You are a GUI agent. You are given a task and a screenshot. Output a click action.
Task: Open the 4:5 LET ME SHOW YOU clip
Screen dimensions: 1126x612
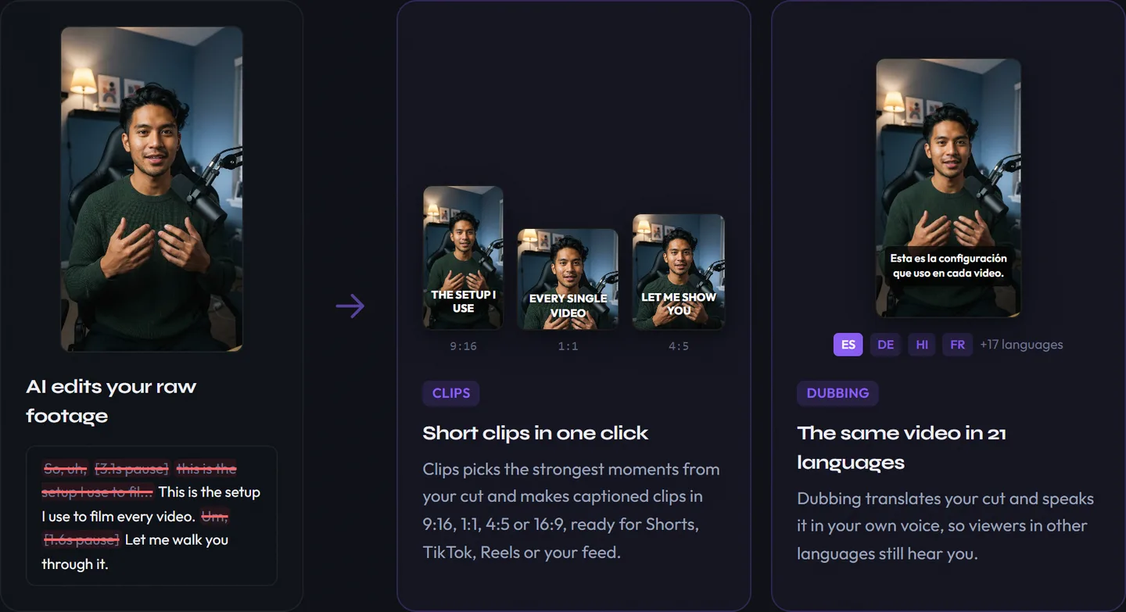click(x=679, y=272)
